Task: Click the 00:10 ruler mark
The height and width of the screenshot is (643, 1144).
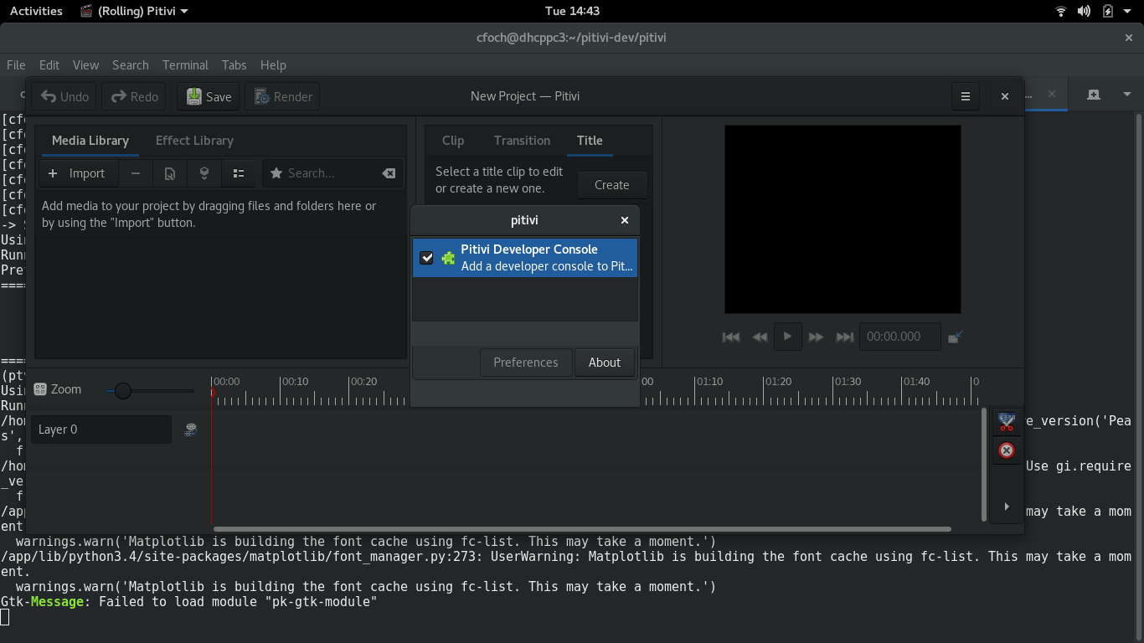Action: pyautogui.click(x=295, y=382)
